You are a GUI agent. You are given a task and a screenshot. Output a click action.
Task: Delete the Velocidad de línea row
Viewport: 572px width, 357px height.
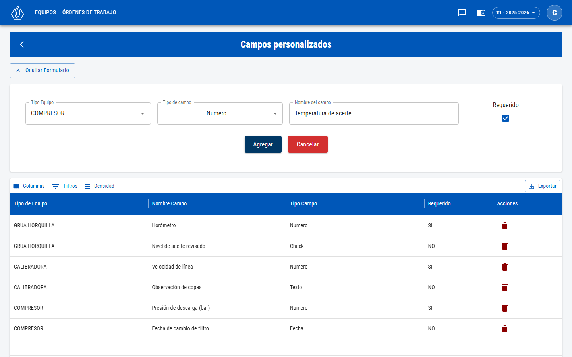pyautogui.click(x=505, y=267)
